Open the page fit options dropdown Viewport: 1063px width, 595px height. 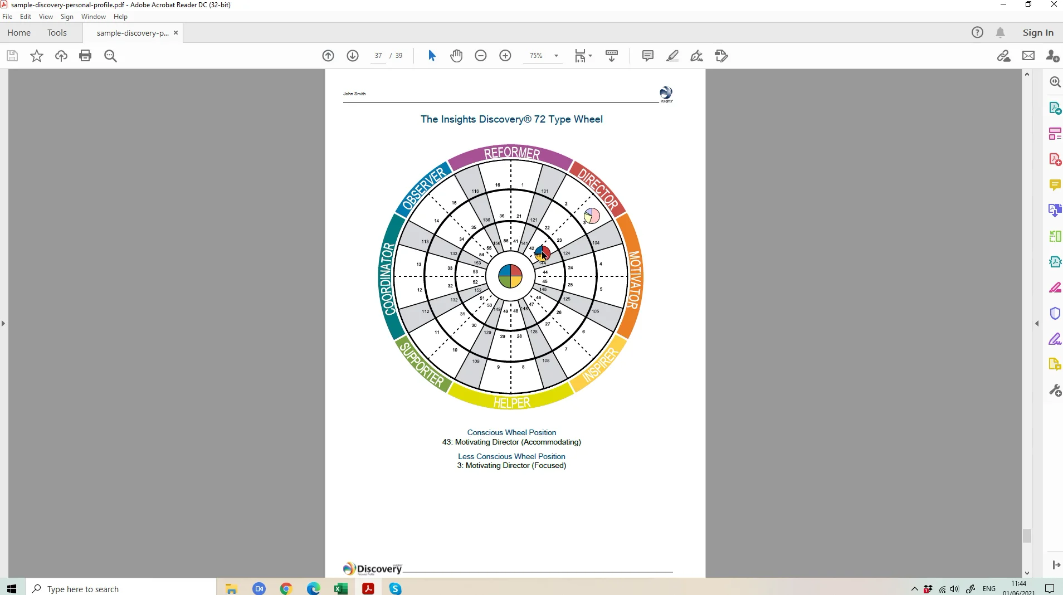(583, 56)
